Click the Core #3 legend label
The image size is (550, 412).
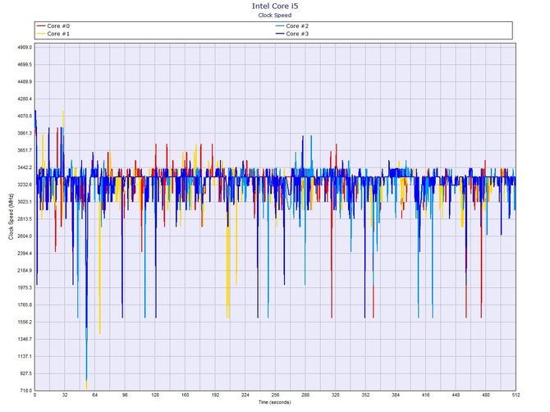point(297,34)
